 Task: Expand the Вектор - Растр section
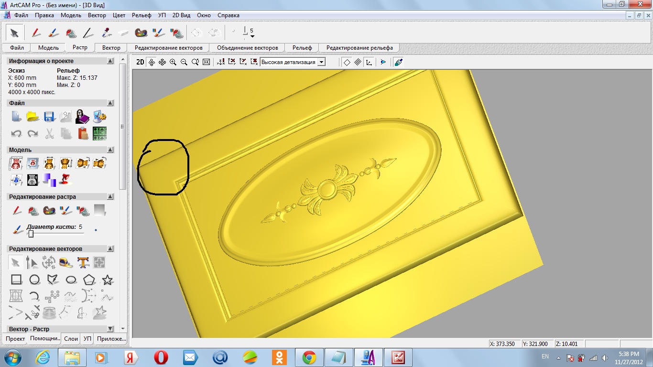110,329
